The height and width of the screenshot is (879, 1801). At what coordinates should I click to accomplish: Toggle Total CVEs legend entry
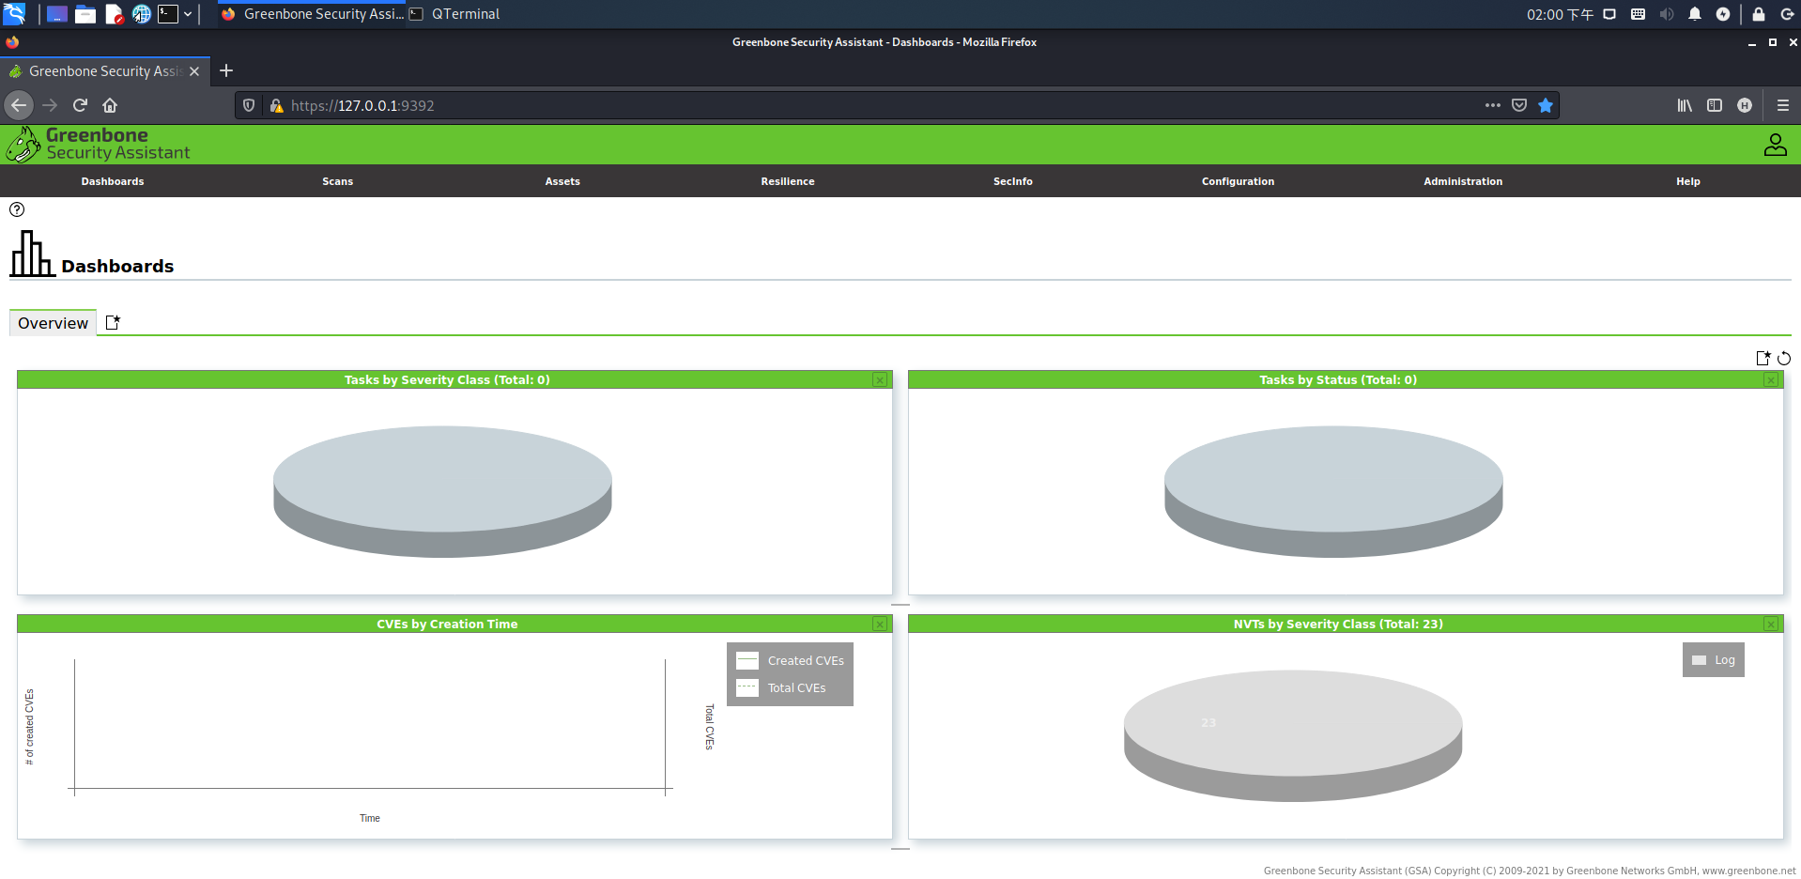point(781,688)
